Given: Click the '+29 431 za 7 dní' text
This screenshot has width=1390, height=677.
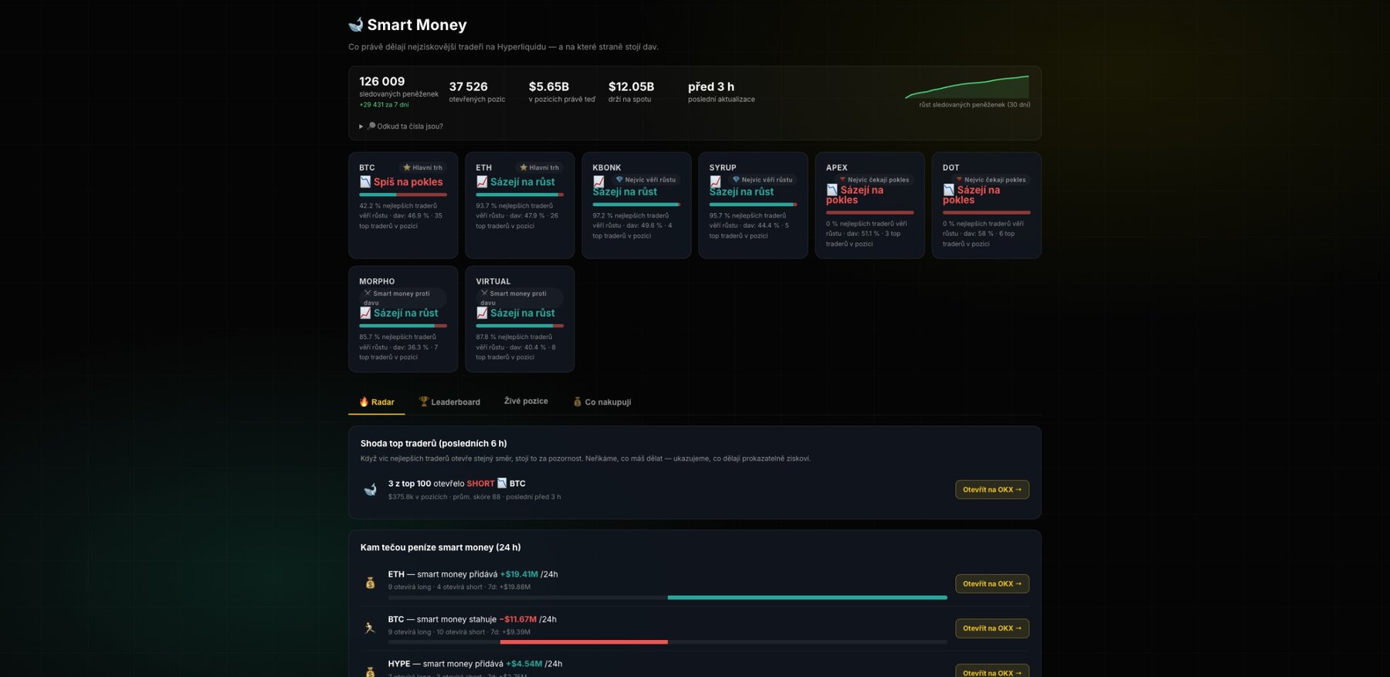Looking at the screenshot, I should click(x=384, y=105).
